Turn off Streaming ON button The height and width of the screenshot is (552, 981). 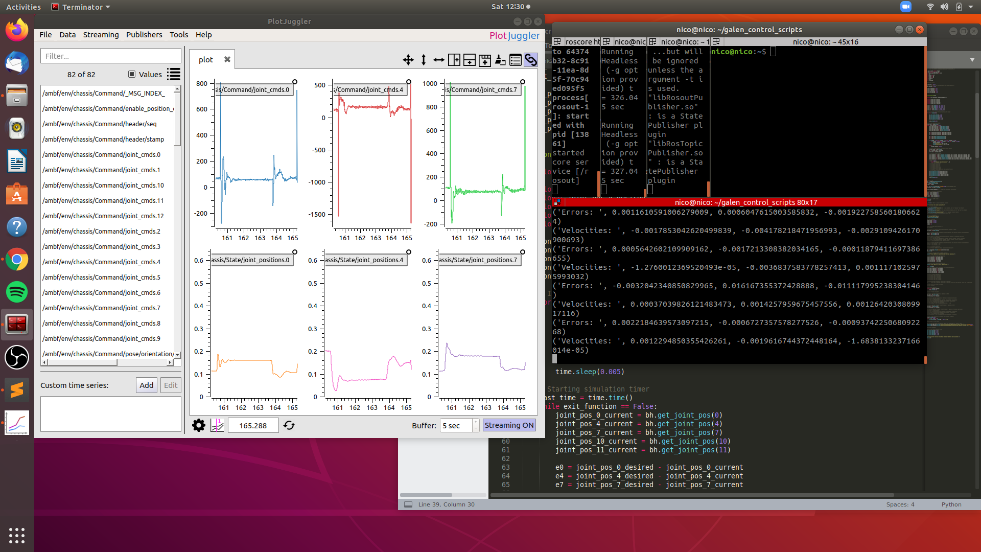(x=509, y=425)
